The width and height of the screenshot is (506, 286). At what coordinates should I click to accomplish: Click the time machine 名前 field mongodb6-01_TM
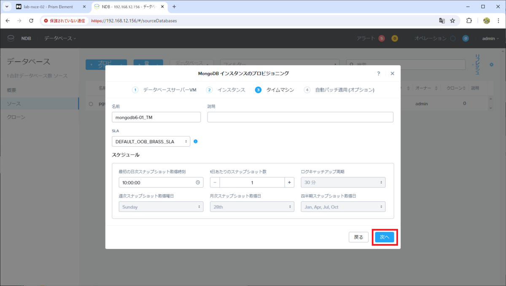(156, 117)
